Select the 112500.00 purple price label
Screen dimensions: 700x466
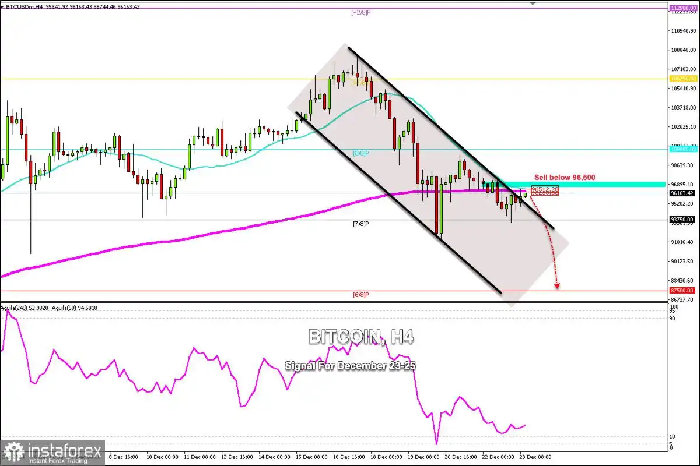tap(683, 8)
